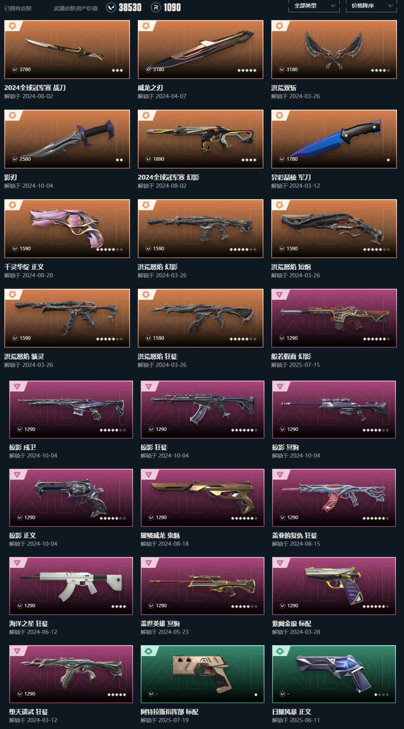Open the 全部类型 type filter dropdown
The height and width of the screenshot is (729, 404).
tap(314, 6)
